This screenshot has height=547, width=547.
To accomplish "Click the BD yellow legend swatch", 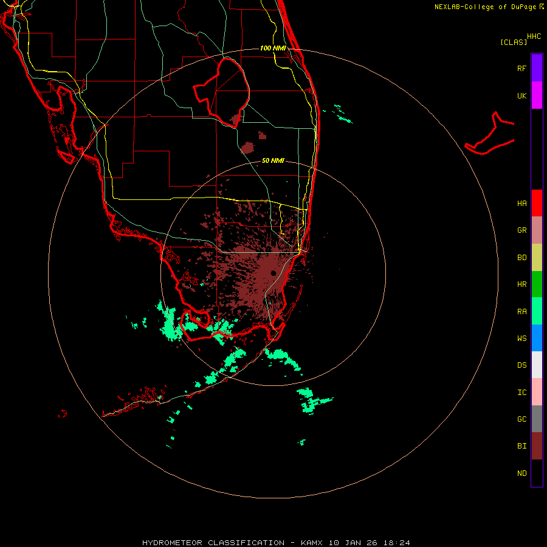I will 537,258.
